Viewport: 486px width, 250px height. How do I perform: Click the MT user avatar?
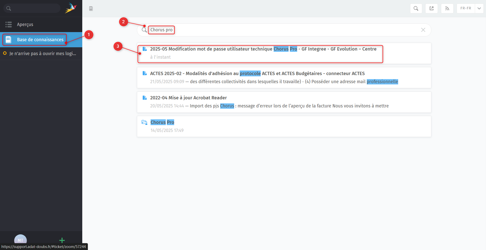tap(20, 240)
